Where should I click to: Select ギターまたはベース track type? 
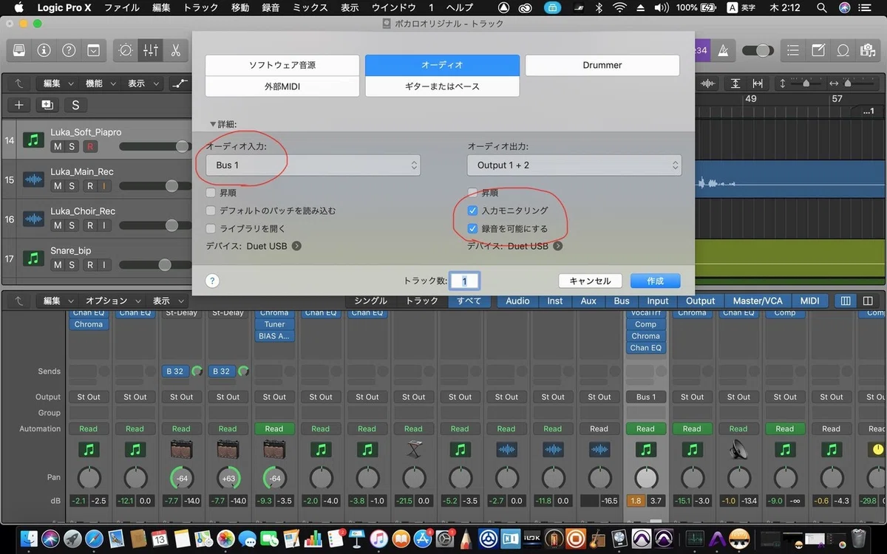point(442,86)
